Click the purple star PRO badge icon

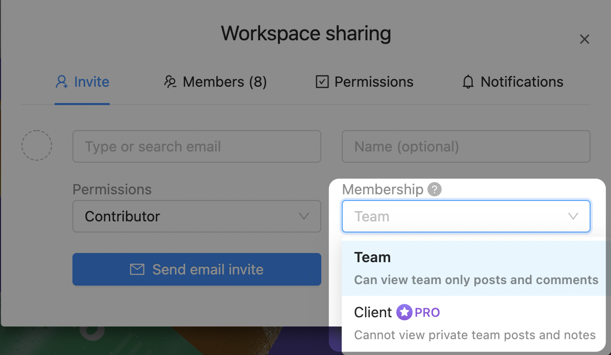pos(404,312)
